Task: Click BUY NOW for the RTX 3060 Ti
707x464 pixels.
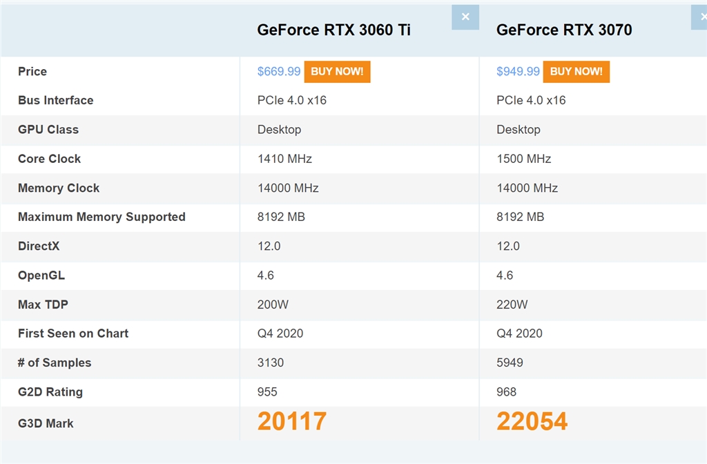Action: (x=337, y=71)
